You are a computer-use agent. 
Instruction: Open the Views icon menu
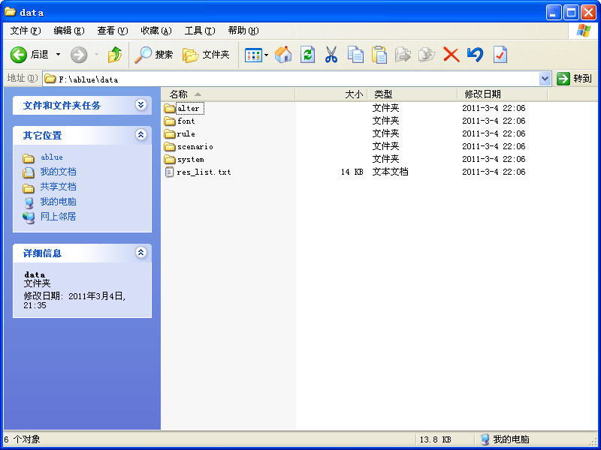coord(253,55)
